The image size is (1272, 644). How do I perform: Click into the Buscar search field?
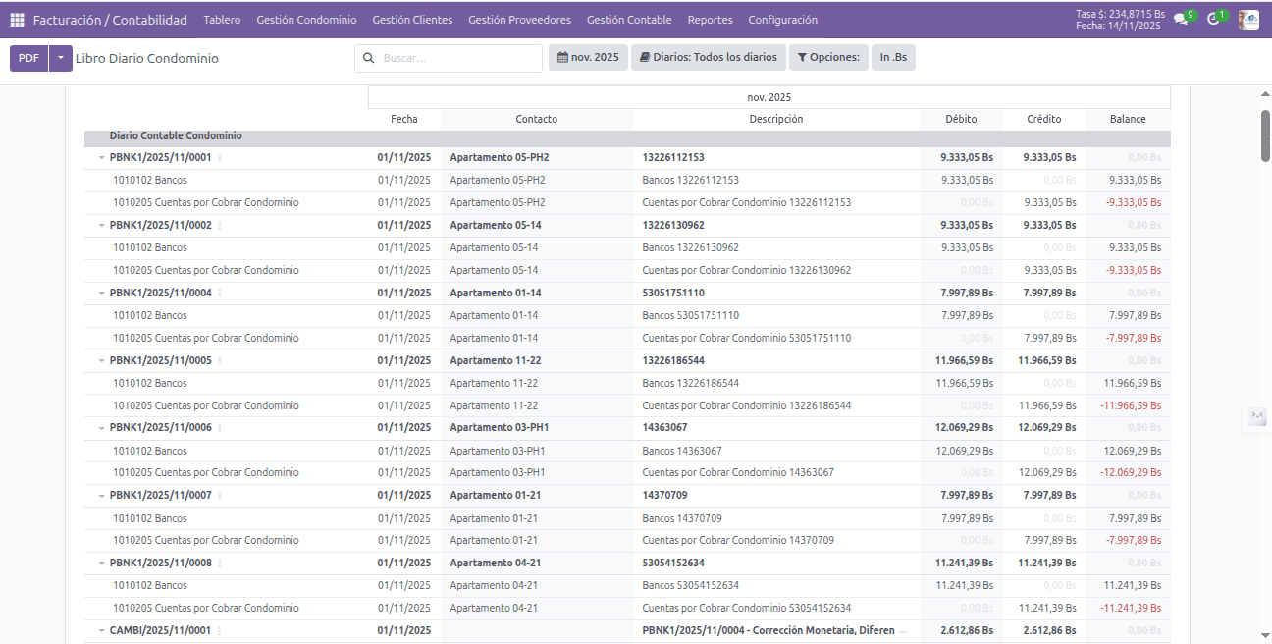click(x=456, y=58)
